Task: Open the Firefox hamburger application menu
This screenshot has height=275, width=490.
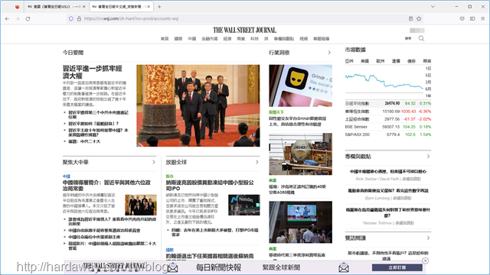Action: pos(483,18)
